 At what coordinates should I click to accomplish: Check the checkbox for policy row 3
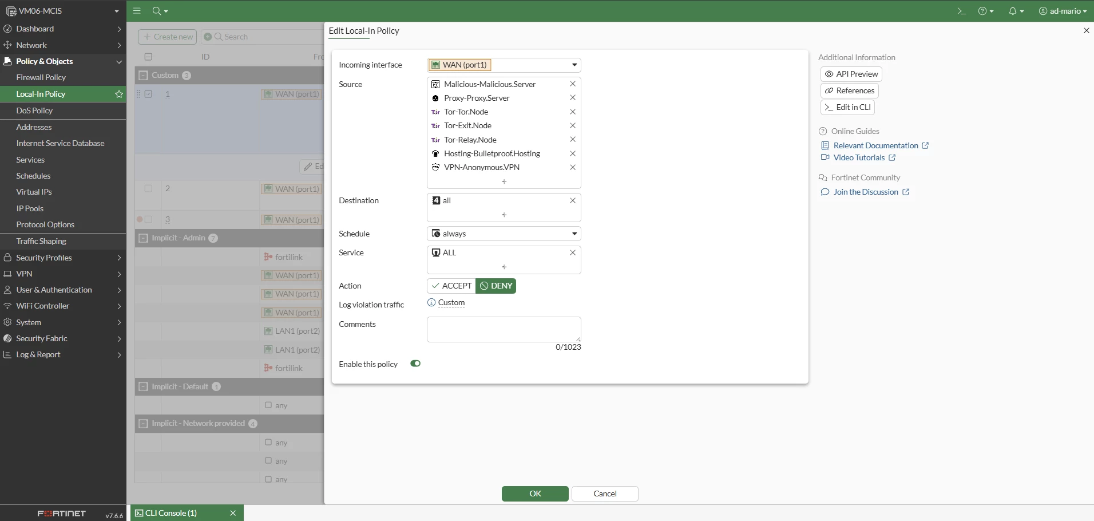coord(148,219)
